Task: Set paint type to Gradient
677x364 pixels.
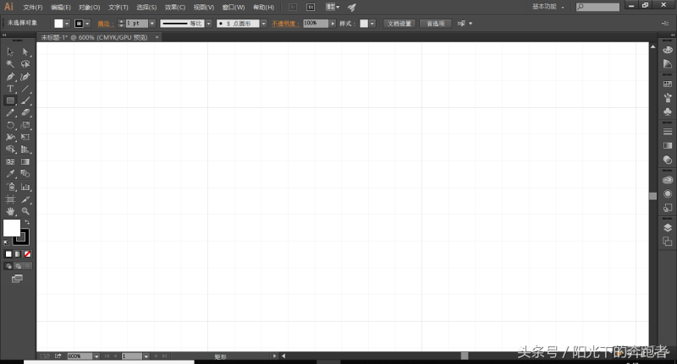Action: tap(18, 254)
